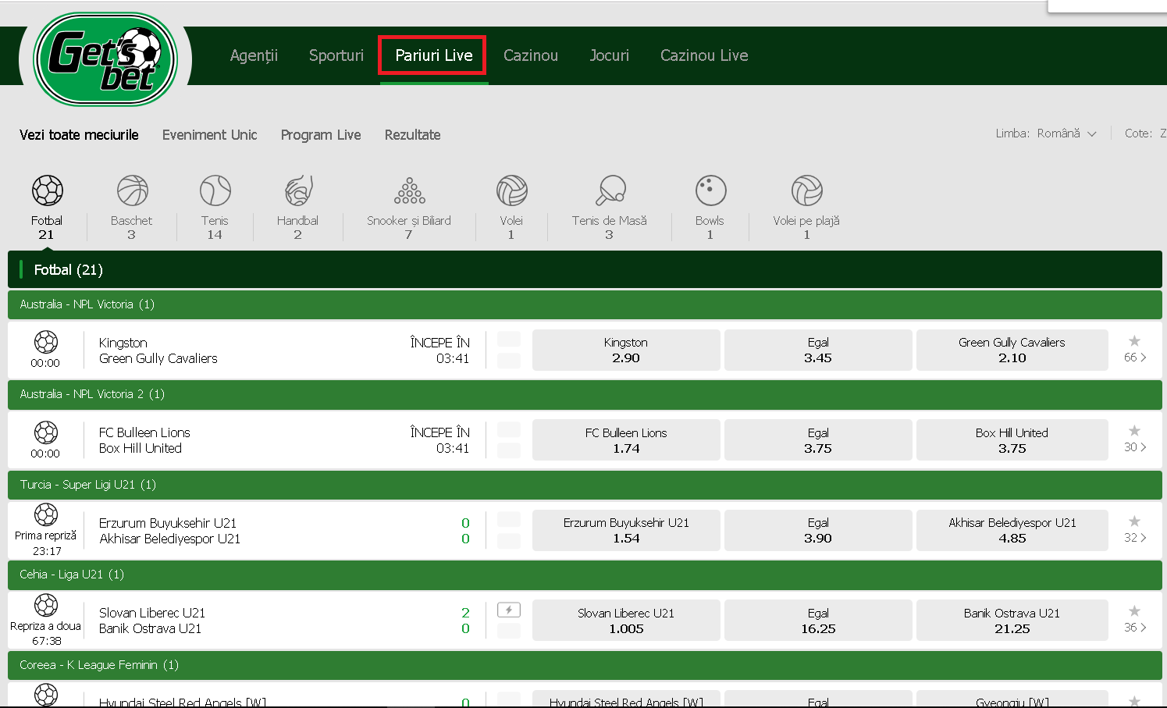Screen dimensions: 1167x708
Task: Select the Snooker și Biliard icon
Action: (x=409, y=190)
